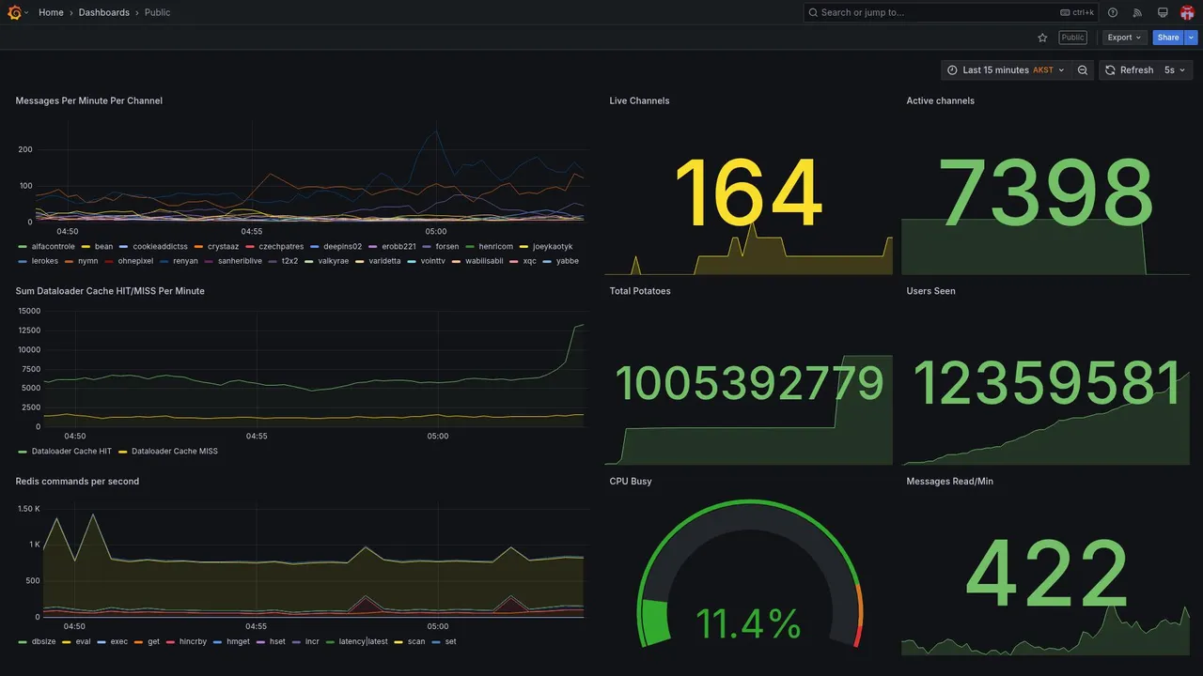Navigate to Dashboards breadcrumb
1203x676 pixels.
[104, 12]
